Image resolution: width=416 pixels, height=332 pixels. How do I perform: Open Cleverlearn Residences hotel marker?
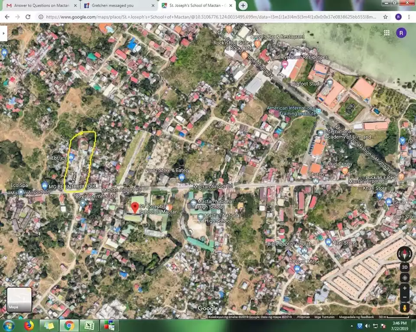[x=284, y=64]
